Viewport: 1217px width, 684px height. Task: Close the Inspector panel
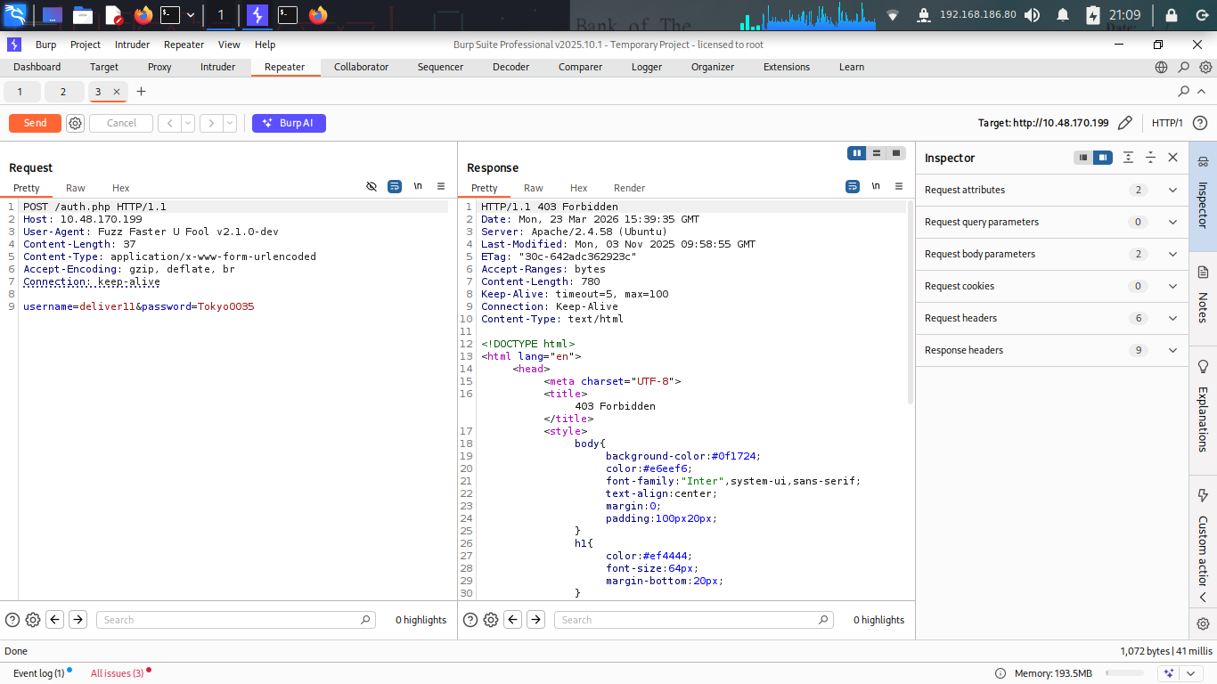coord(1172,158)
